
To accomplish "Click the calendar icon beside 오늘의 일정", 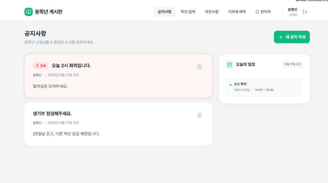I will coord(229,64).
